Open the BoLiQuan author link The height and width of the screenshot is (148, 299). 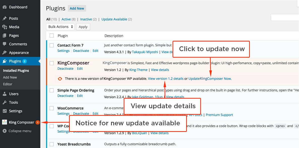(140, 133)
